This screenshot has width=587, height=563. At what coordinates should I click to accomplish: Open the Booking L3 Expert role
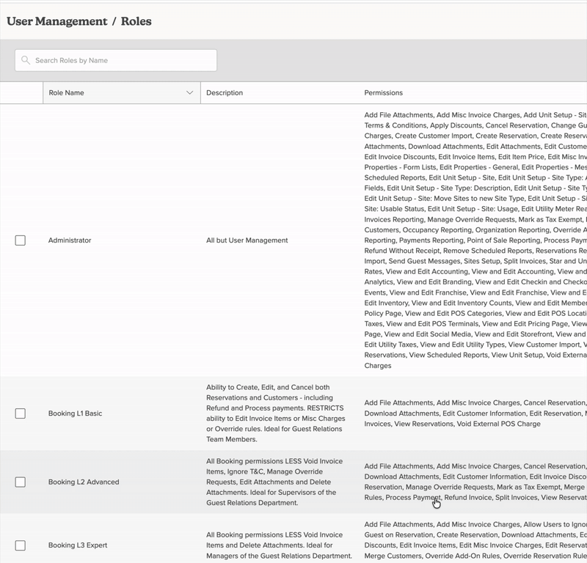(x=78, y=545)
